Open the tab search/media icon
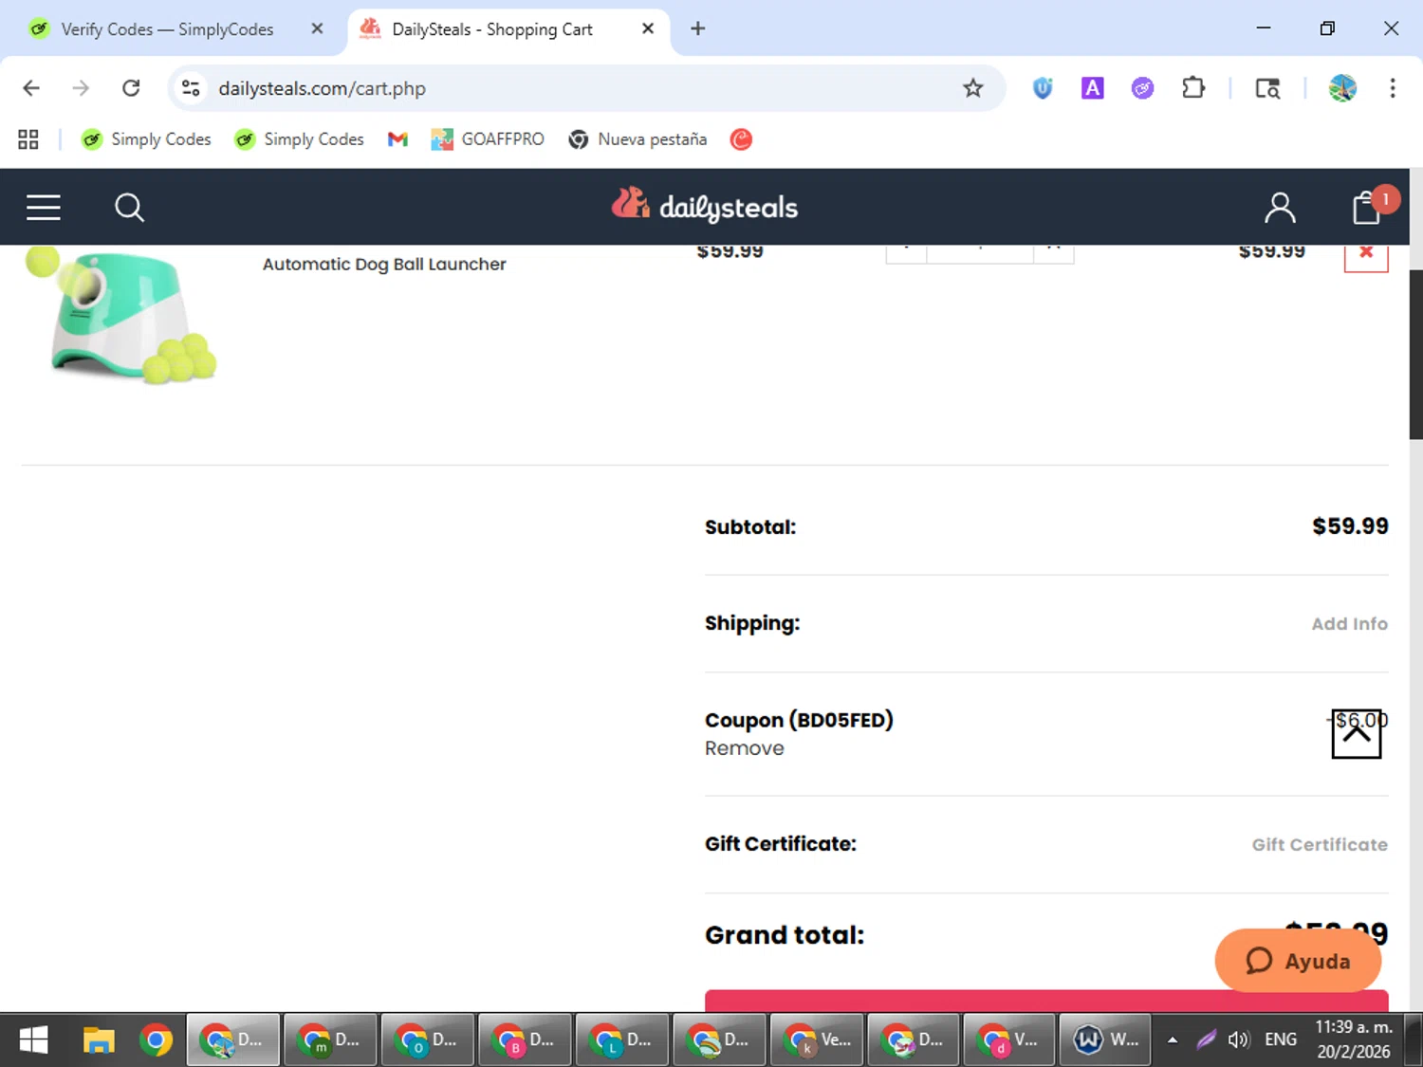This screenshot has width=1423, height=1067. pyautogui.click(x=1267, y=88)
